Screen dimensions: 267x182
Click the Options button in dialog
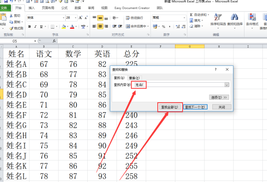tap(219, 97)
